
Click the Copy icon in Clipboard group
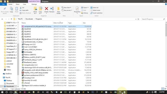click(x=11, y=10)
